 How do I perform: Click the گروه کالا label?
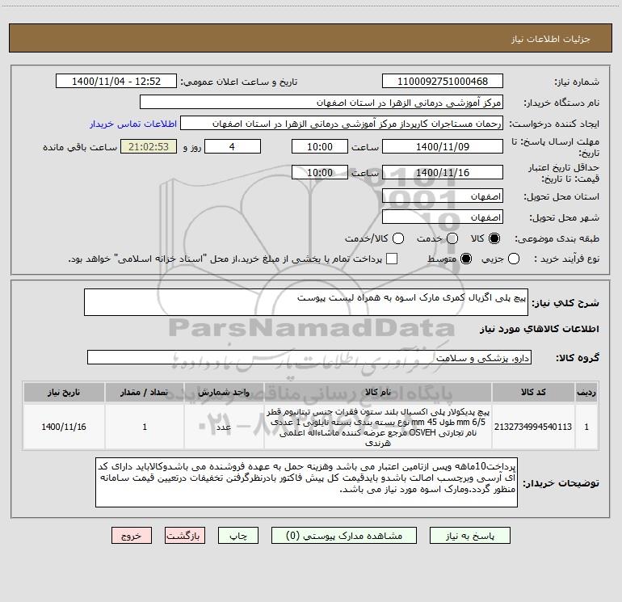(x=578, y=357)
